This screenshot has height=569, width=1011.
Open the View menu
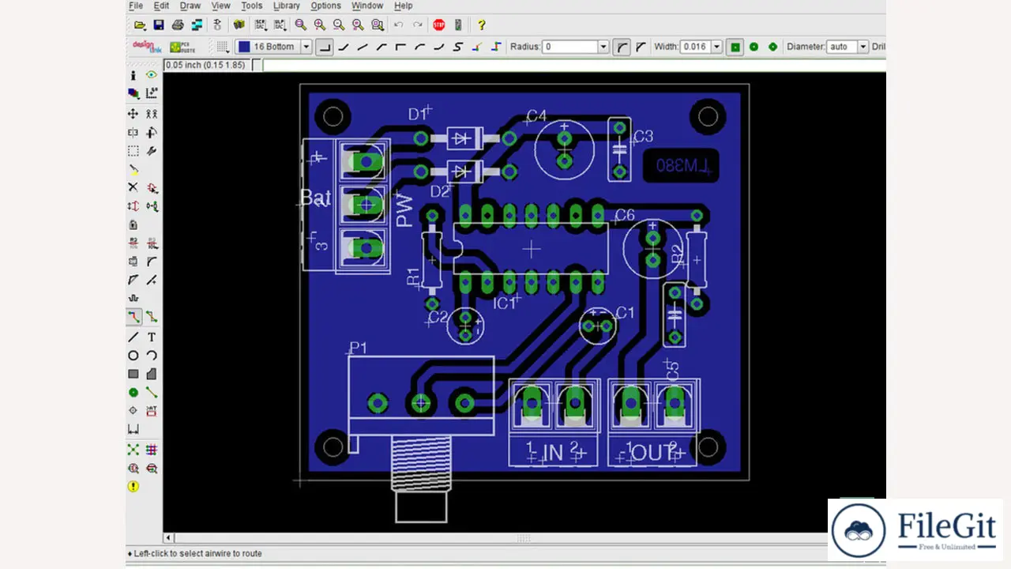[220, 6]
